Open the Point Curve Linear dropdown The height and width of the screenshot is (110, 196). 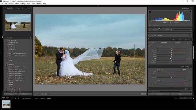click(x=161, y=35)
